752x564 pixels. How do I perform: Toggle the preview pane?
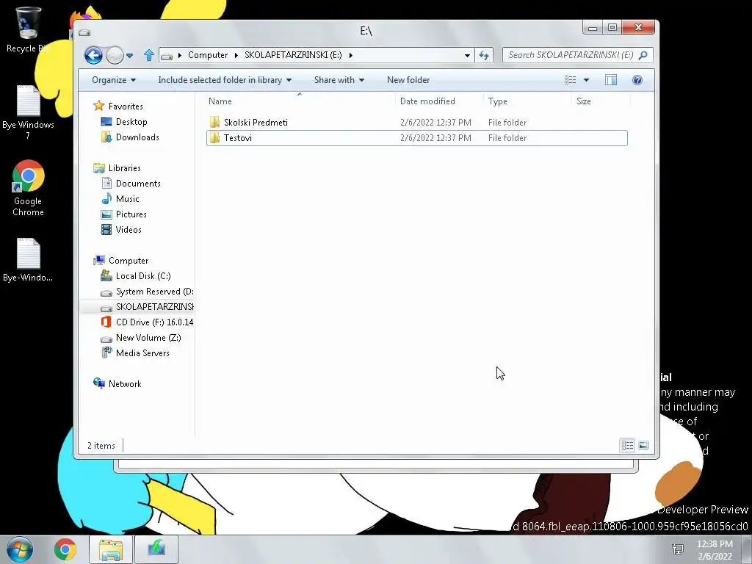point(611,80)
